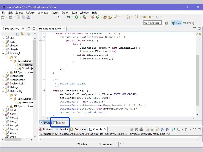
Task: Click the New Java Class green icon
Action: (98, 17)
